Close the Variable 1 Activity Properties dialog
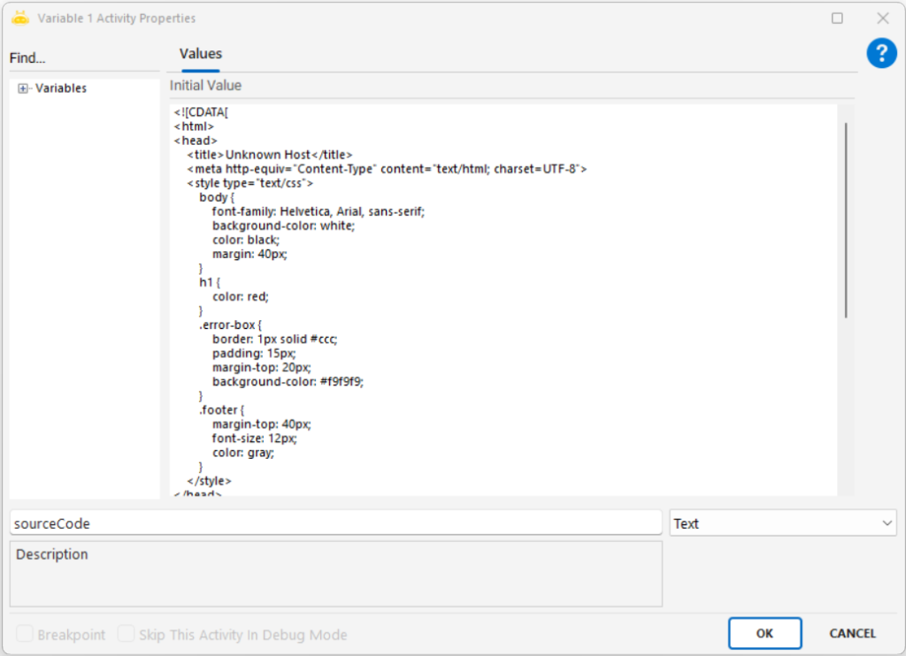The height and width of the screenshot is (656, 906). point(882,18)
